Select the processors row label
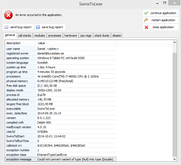181x165 pixels. 13,76
